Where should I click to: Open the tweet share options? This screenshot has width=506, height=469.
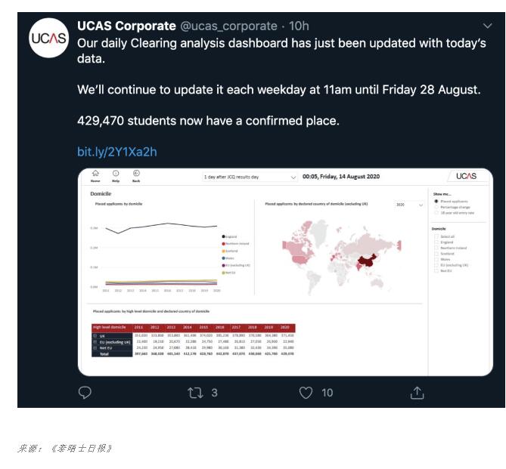pyautogui.click(x=417, y=393)
